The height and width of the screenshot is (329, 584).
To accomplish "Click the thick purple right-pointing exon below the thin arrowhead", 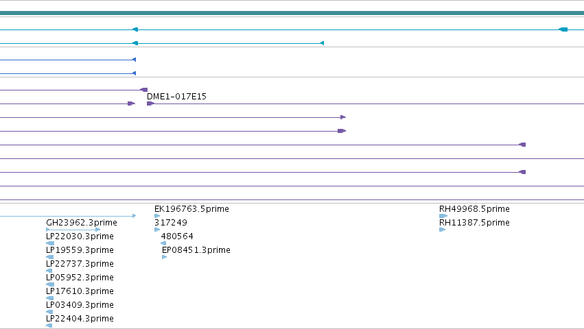I will 342,131.
